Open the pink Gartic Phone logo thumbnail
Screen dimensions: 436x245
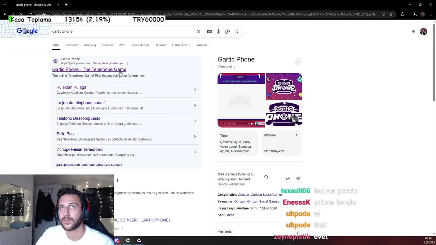click(284, 86)
